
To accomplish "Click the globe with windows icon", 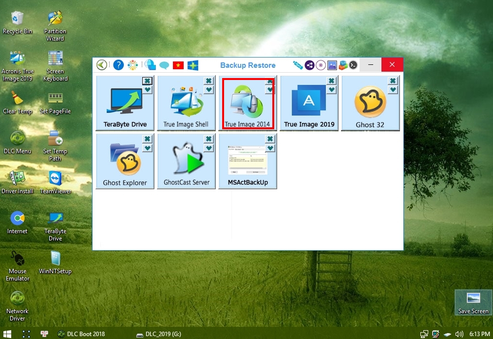I will pyautogui.click(x=151, y=65).
